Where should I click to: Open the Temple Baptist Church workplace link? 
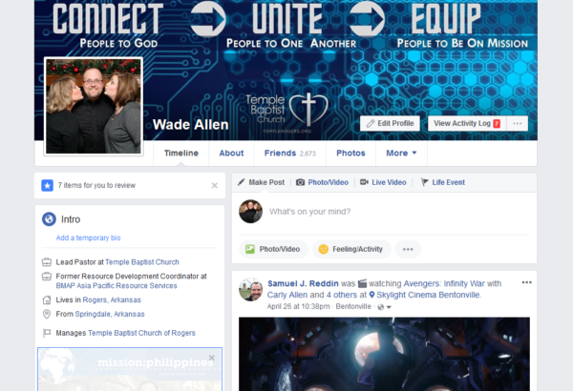[142, 262]
